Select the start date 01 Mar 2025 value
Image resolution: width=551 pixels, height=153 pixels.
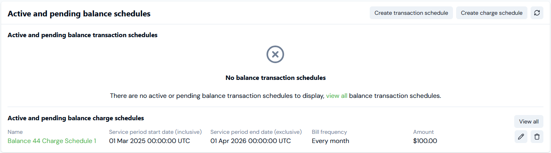coord(150,141)
